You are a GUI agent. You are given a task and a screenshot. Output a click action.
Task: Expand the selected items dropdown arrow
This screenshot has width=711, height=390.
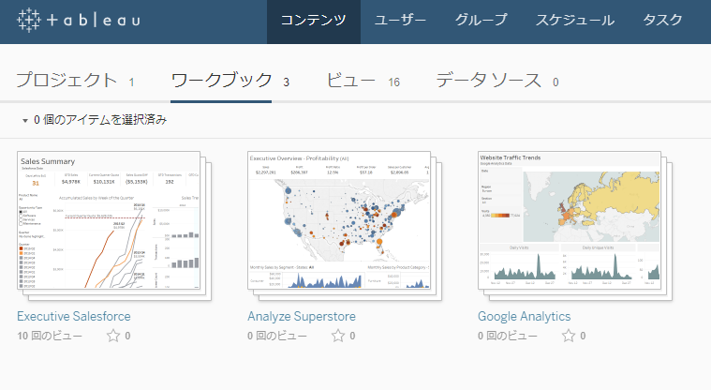[25, 120]
